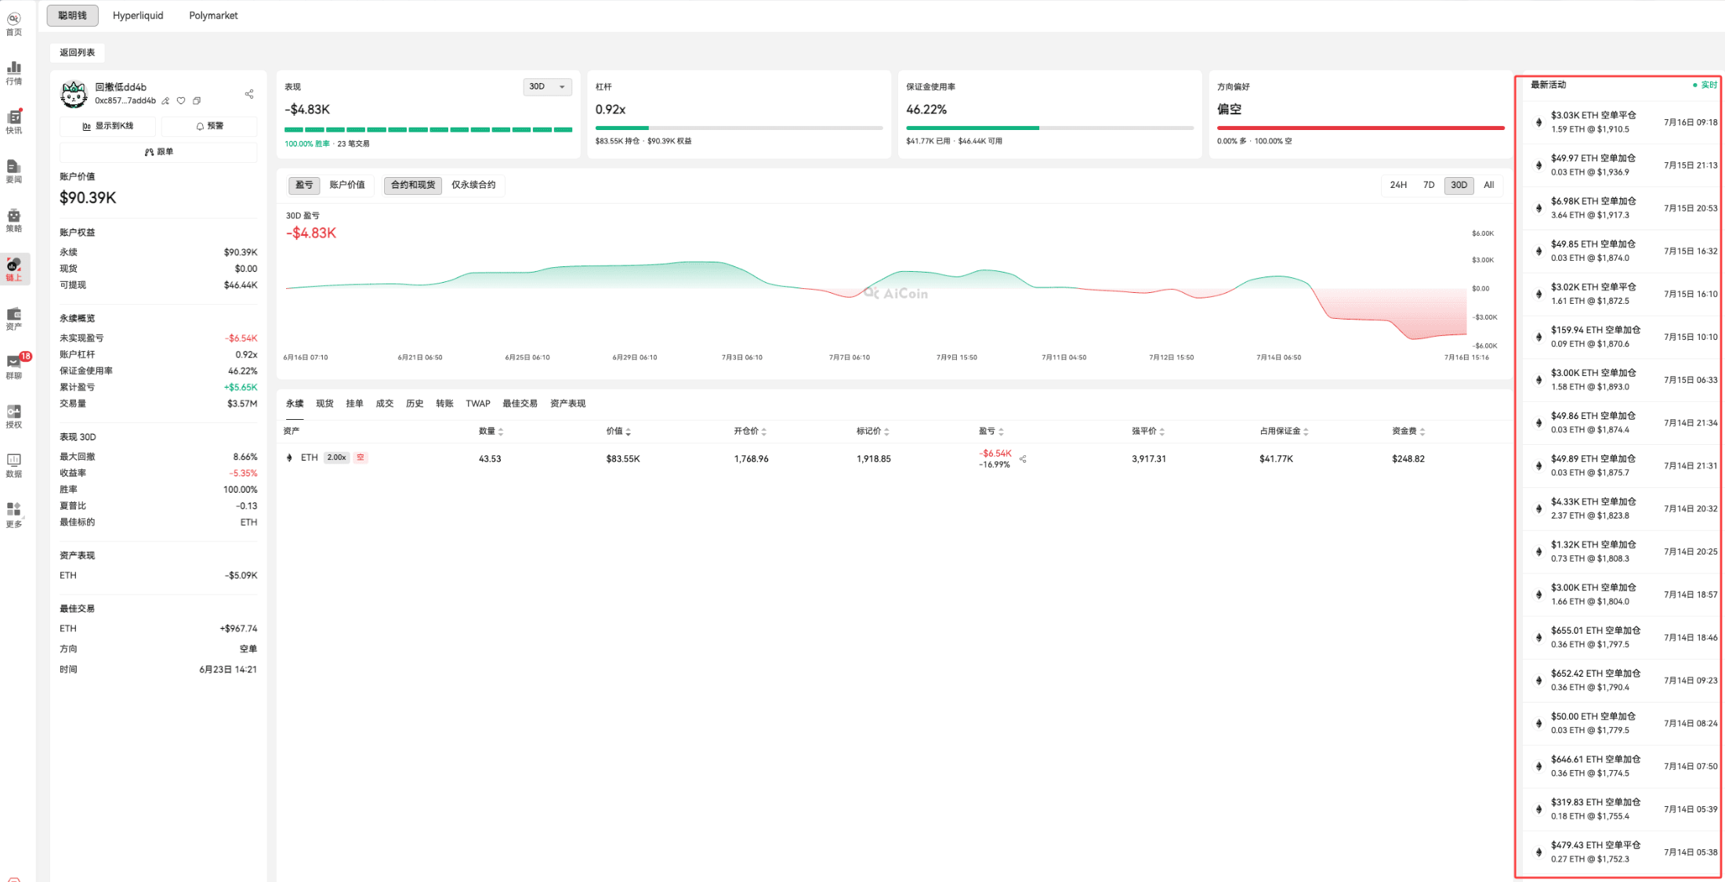Switch chart to 仅永续合约 only
Viewport: 1725px width, 882px height.
point(473,185)
